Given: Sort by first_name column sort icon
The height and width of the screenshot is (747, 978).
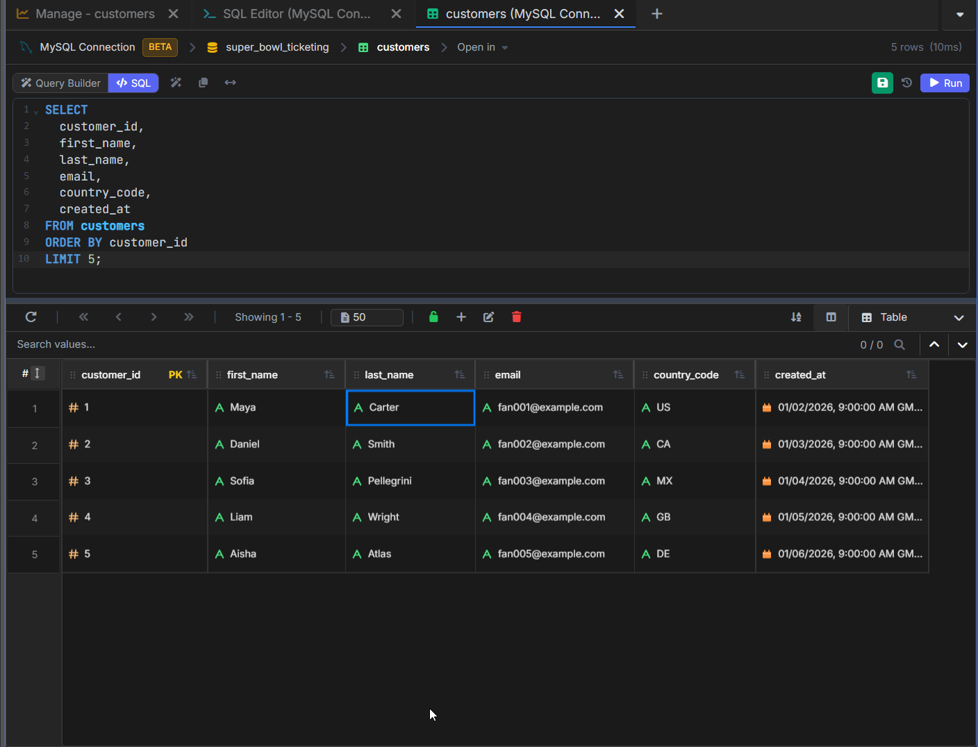Looking at the screenshot, I should pyautogui.click(x=329, y=375).
